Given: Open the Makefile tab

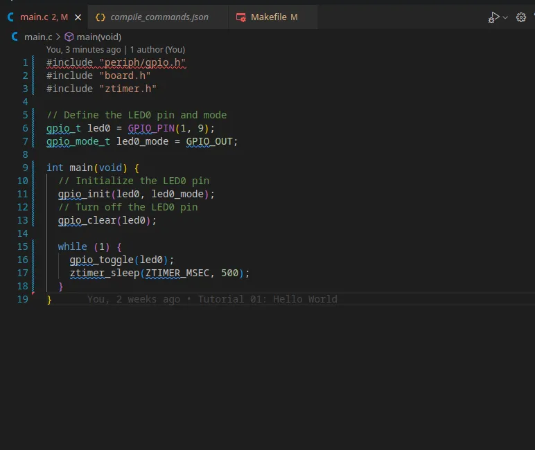Looking at the screenshot, I should (x=274, y=17).
